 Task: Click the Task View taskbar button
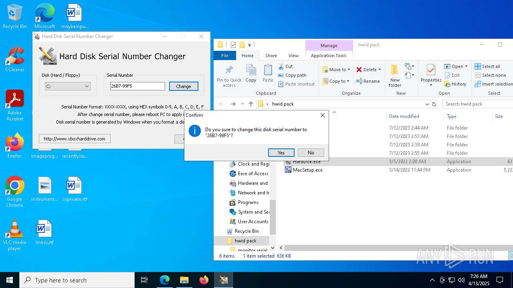pyautogui.click(x=144, y=280)
